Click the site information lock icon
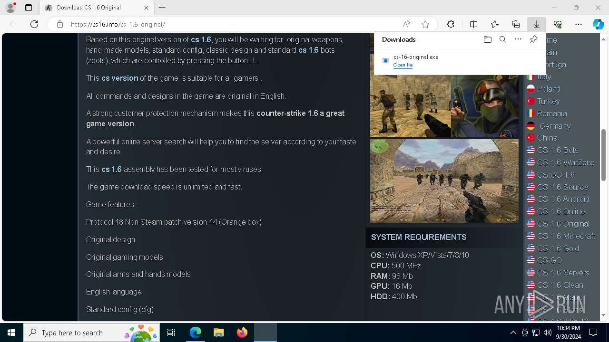 [60, 24]
